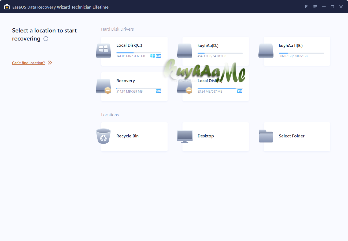Select the Local Disk(C:) drive icon
The width and height of the screenshot is (348, 241).
click(103, 51)
